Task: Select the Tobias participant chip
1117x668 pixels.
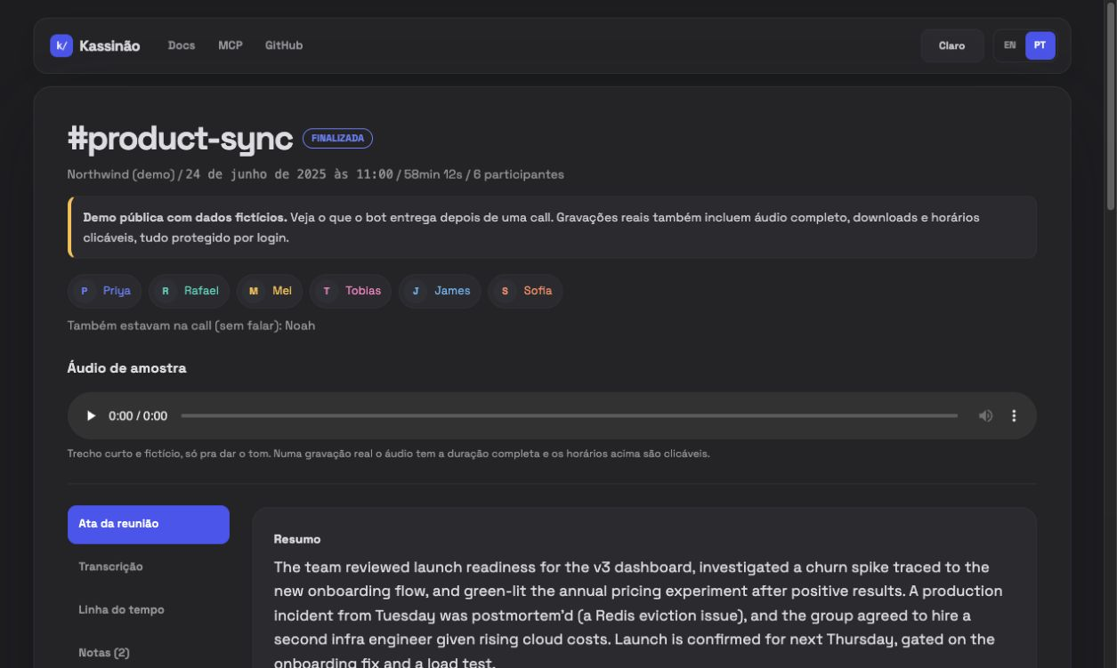Action: (351, 291)
